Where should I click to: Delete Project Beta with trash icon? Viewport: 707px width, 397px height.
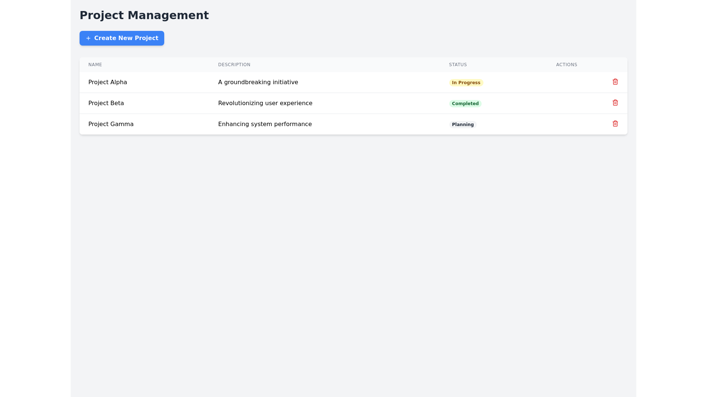[x=615, y=103]
